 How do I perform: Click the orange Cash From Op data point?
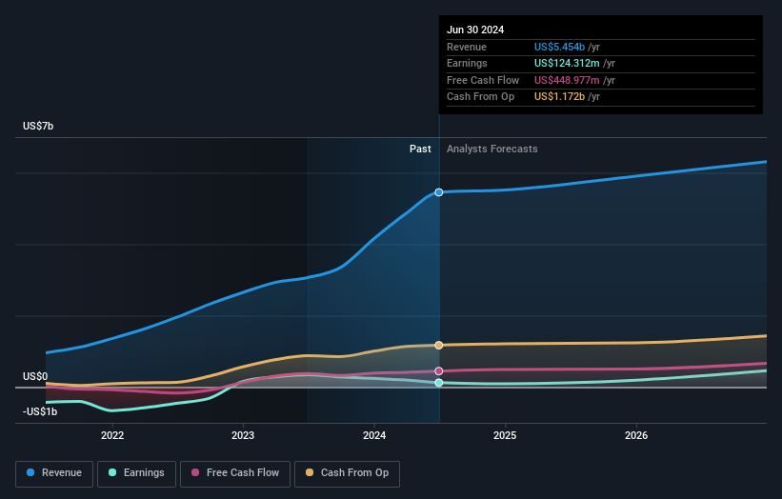coord(439,345)
